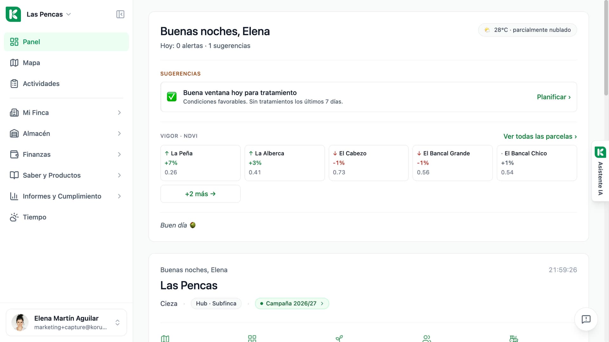Open the Las Pencas farm switcher dropdown
609x342 pixels.
[49, 14]
